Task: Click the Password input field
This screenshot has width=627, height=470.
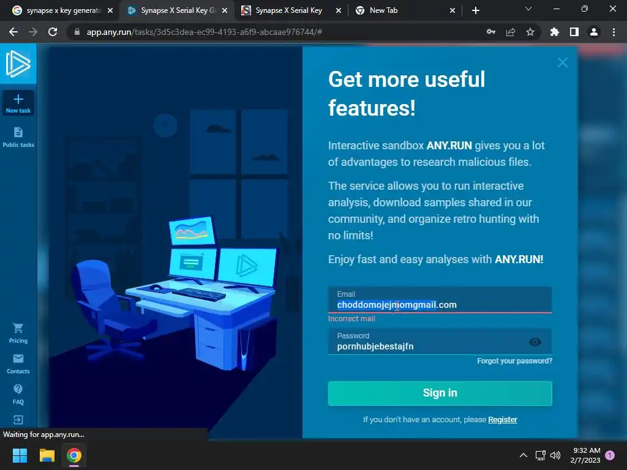Action: (440, 341)
